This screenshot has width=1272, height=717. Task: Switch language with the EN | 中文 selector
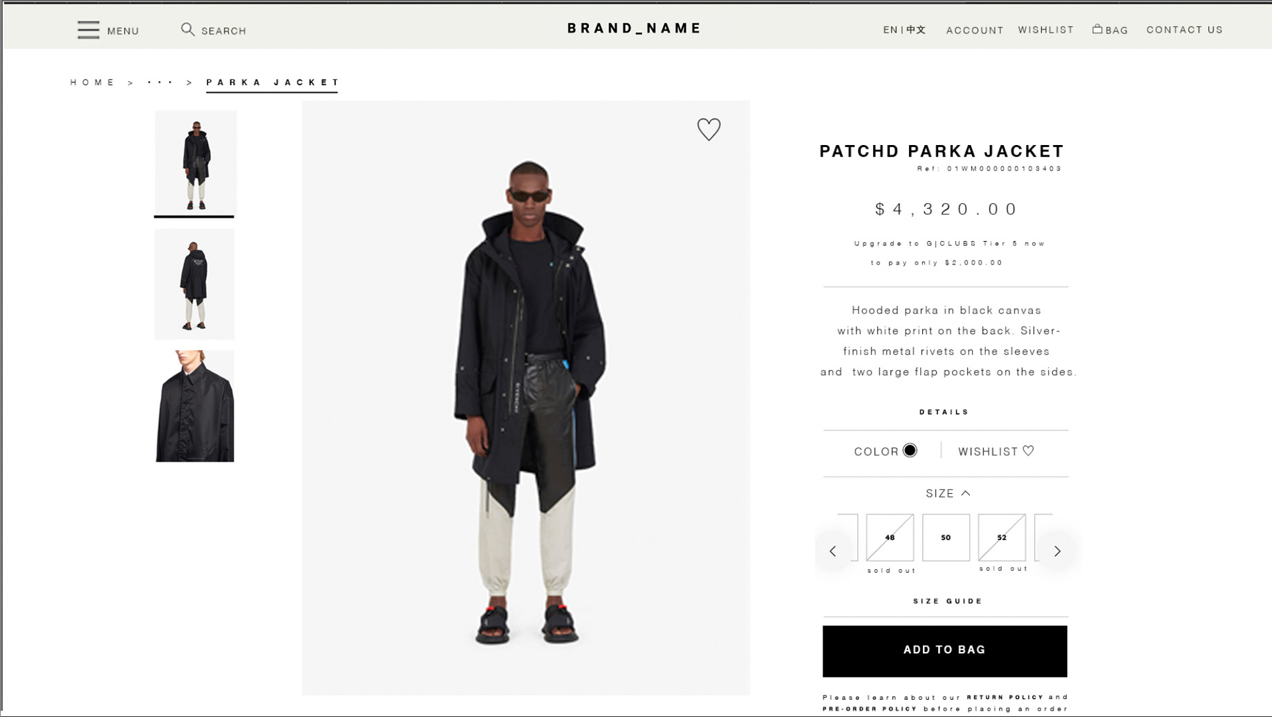tap(904, 30)
